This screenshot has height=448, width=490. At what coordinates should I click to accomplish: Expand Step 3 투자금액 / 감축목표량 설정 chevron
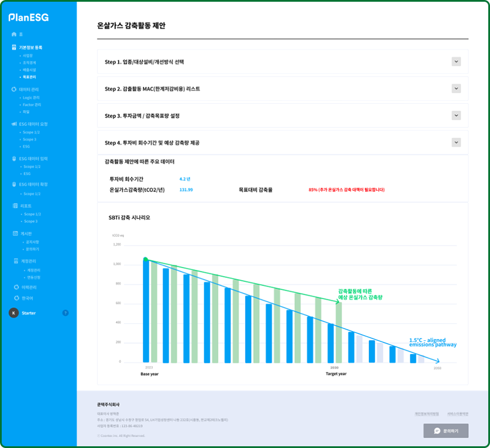tap(456, 116)
